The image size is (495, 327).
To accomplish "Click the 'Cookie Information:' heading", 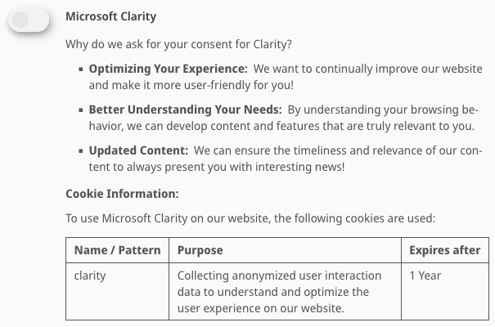I will pos(122,194).
